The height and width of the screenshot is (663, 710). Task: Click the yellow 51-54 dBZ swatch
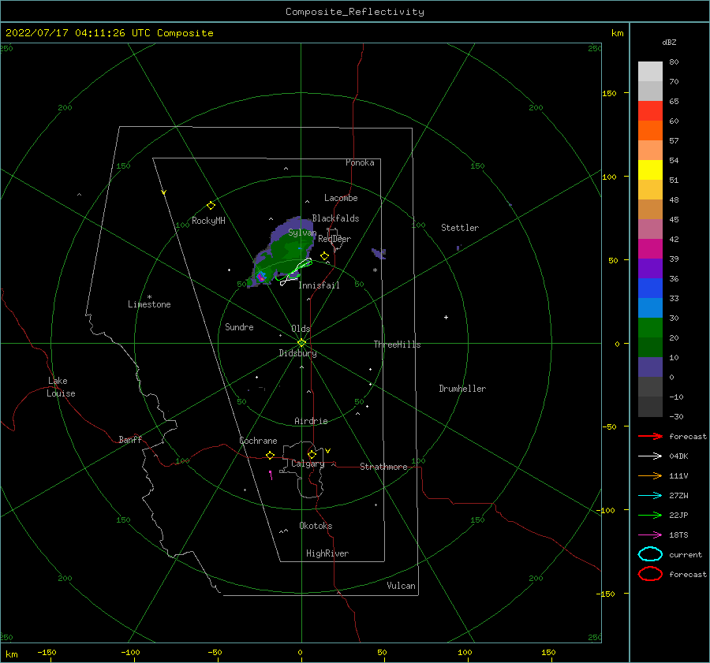[650, 169]
